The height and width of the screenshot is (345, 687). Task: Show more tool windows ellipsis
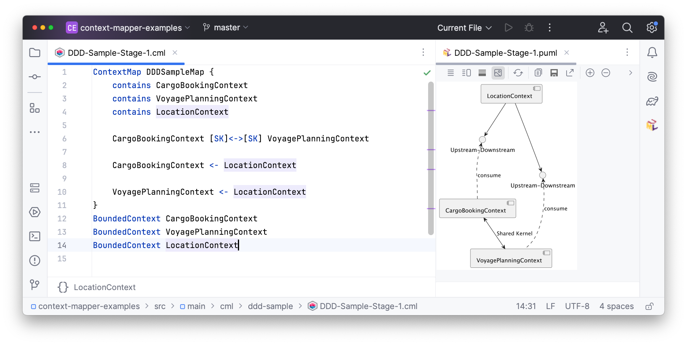[x=35, y=132]
